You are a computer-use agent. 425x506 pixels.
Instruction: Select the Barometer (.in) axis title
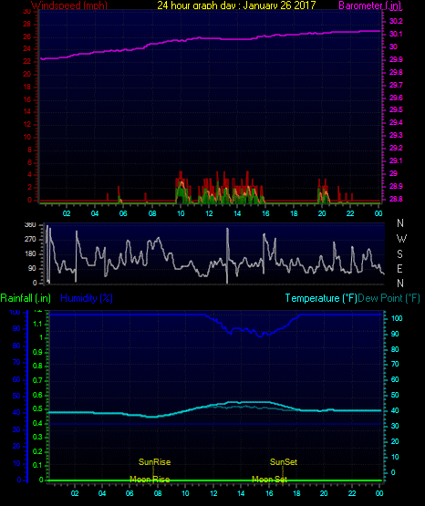point(369,5)
